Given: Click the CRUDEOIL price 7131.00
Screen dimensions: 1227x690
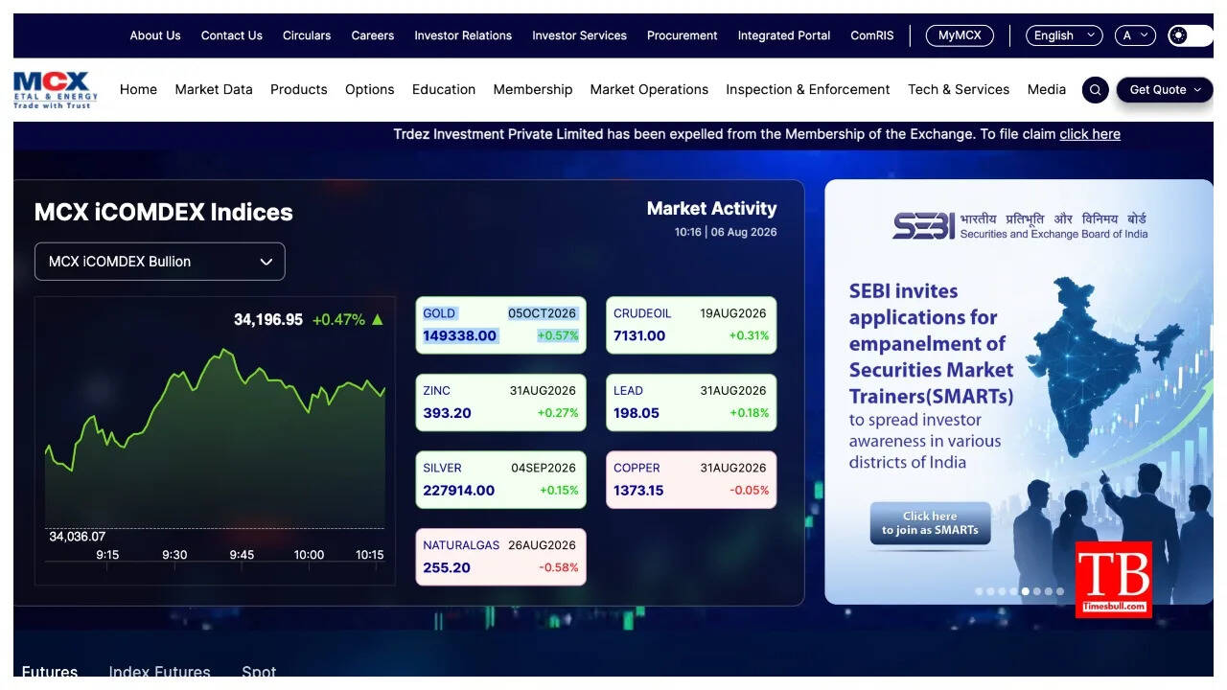Looking at the screenshot, I should click(x=639, y=336).
